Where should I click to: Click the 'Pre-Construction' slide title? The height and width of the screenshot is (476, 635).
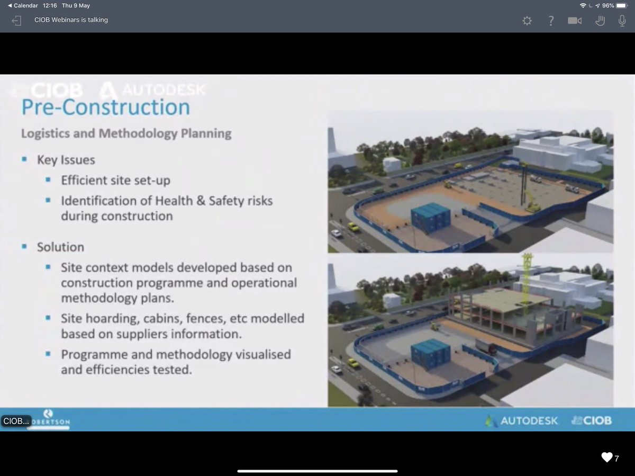[105, 107]
